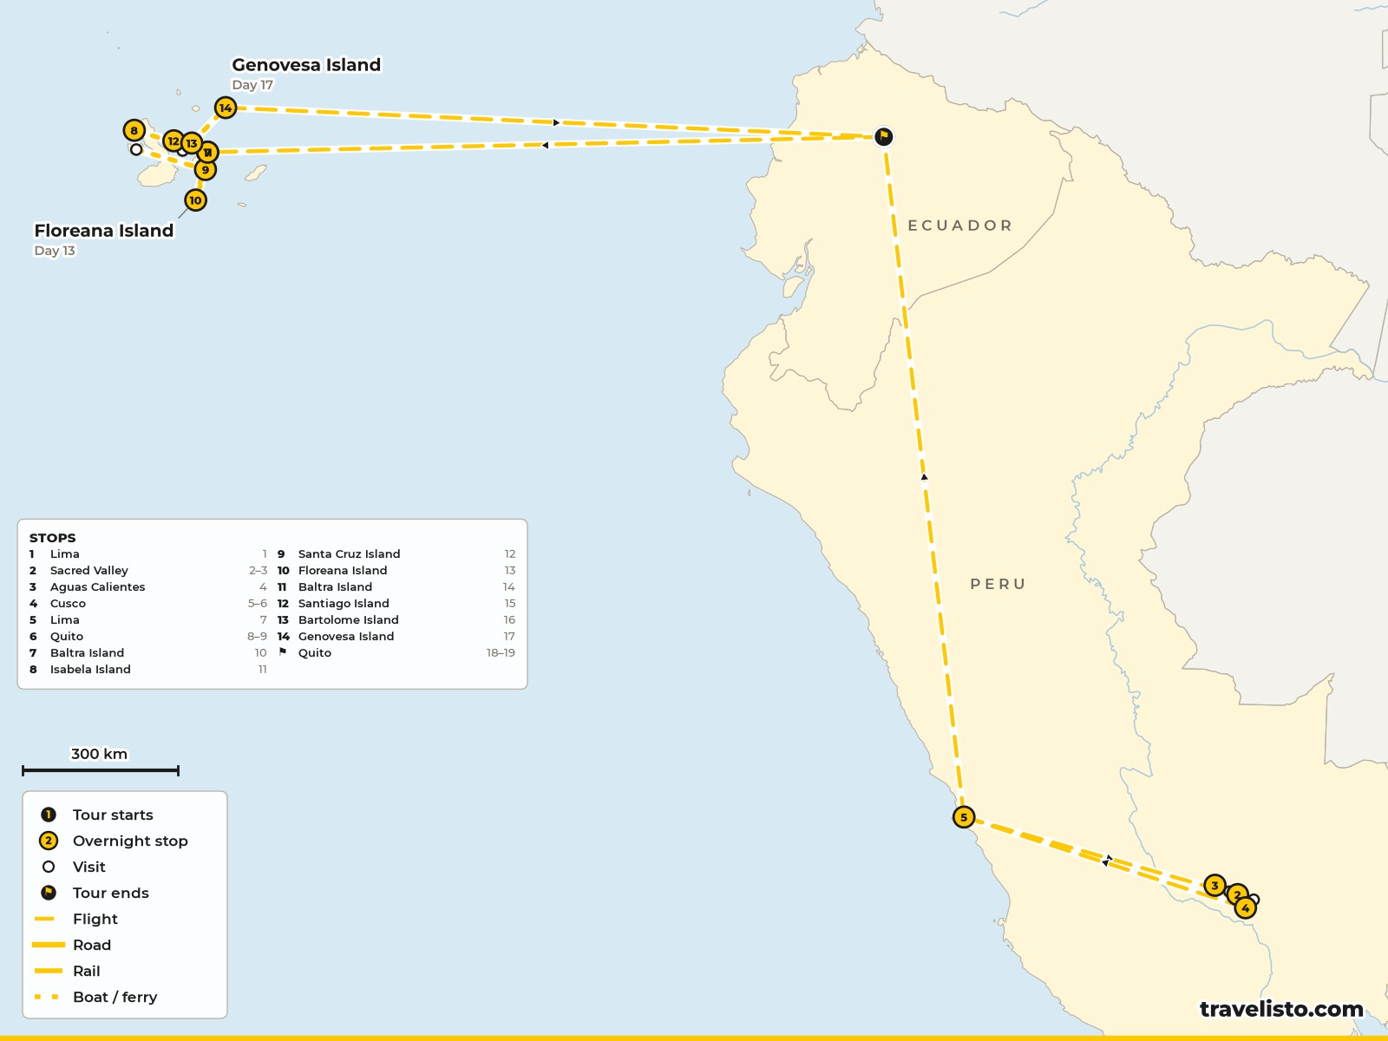Image resolution: width=1388 pixels, height=1041 pixels.
Task: Select stop 3 Aguas Calientes in list
Action: (x=148, y=587)
